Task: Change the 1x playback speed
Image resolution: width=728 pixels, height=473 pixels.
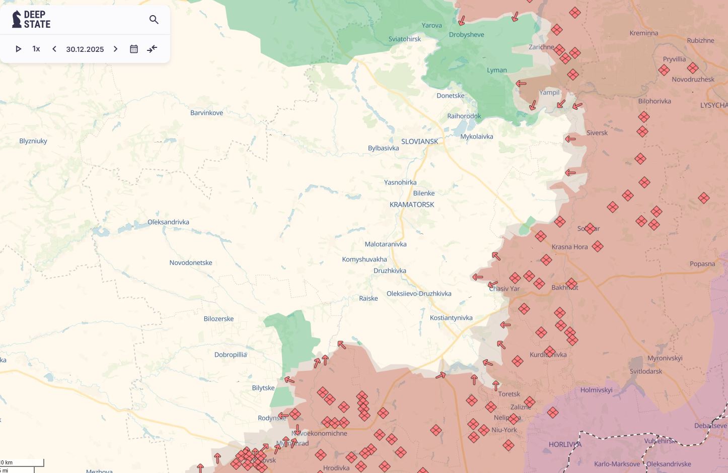Action: (36, 49)
